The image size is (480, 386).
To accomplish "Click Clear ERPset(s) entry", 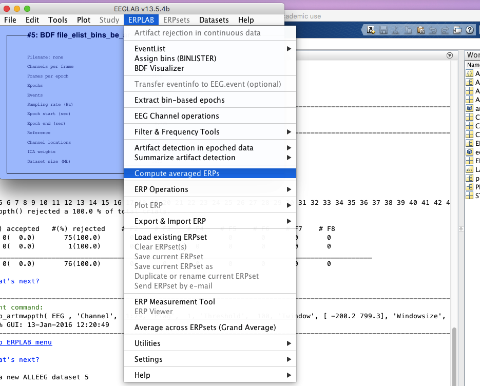I will point(210,247).
